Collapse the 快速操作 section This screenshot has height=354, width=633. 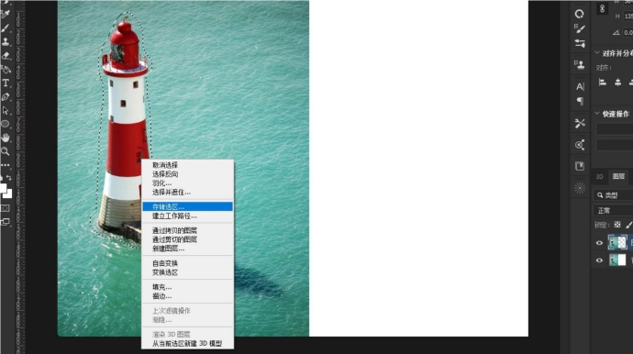point(597,114)
